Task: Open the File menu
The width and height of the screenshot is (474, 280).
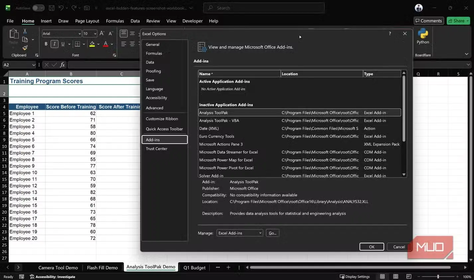Action: pos(10,21)
